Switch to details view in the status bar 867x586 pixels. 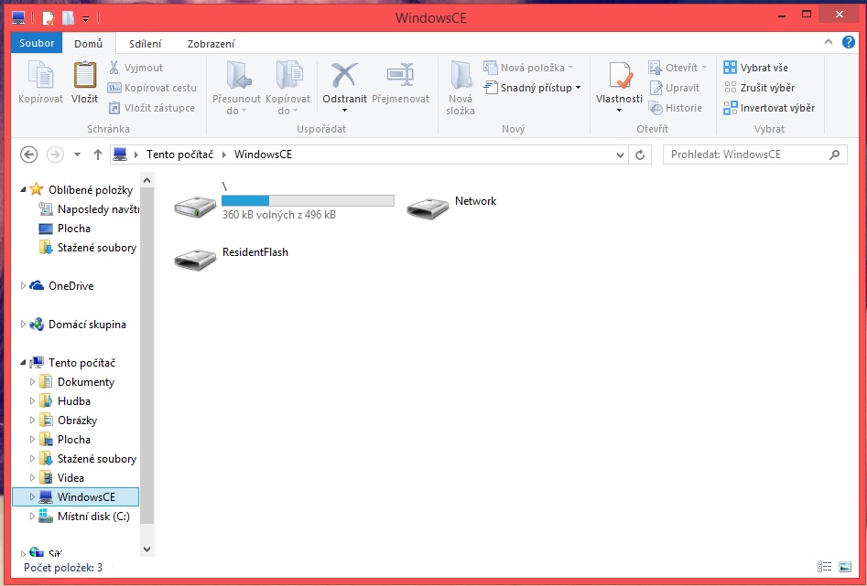pyautogui.click(x=824, y=567)
